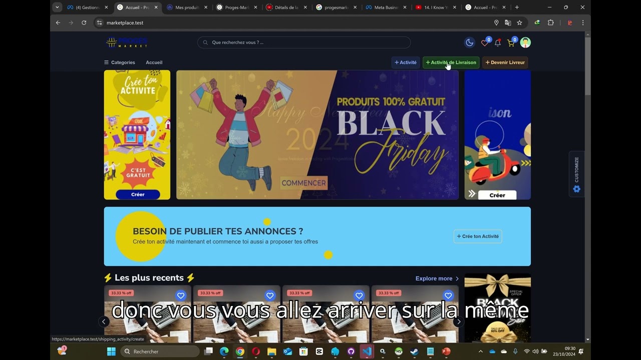Open the 'Explore more' link

[437, 278]
